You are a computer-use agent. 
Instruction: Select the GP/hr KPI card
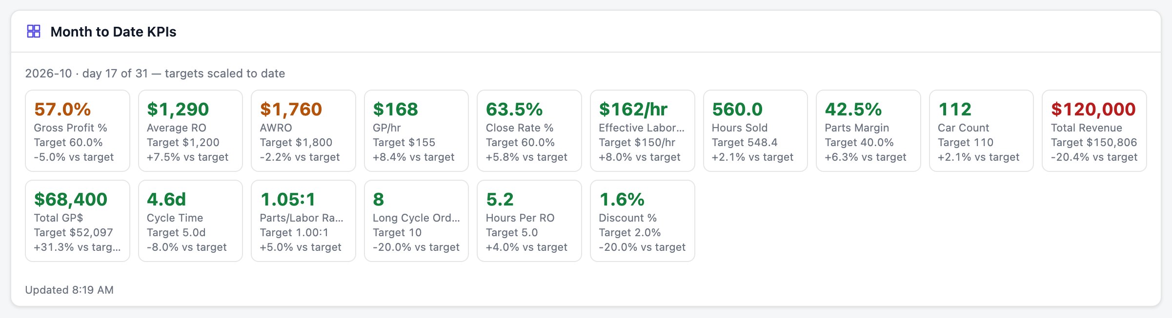tap(416, 131)
